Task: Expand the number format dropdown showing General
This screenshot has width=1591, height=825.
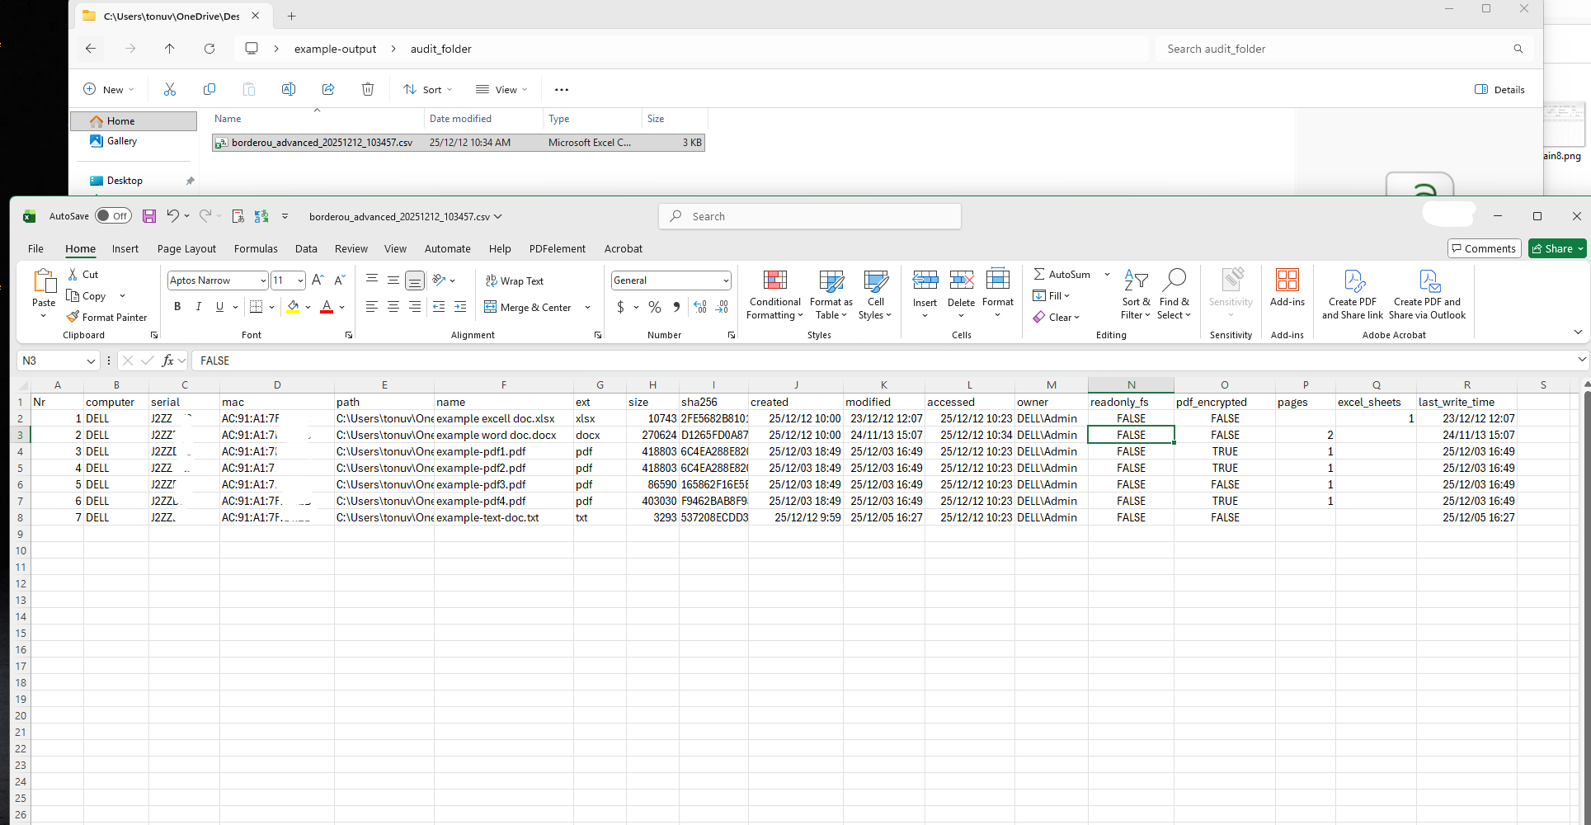Action: (x=724, y=280)
